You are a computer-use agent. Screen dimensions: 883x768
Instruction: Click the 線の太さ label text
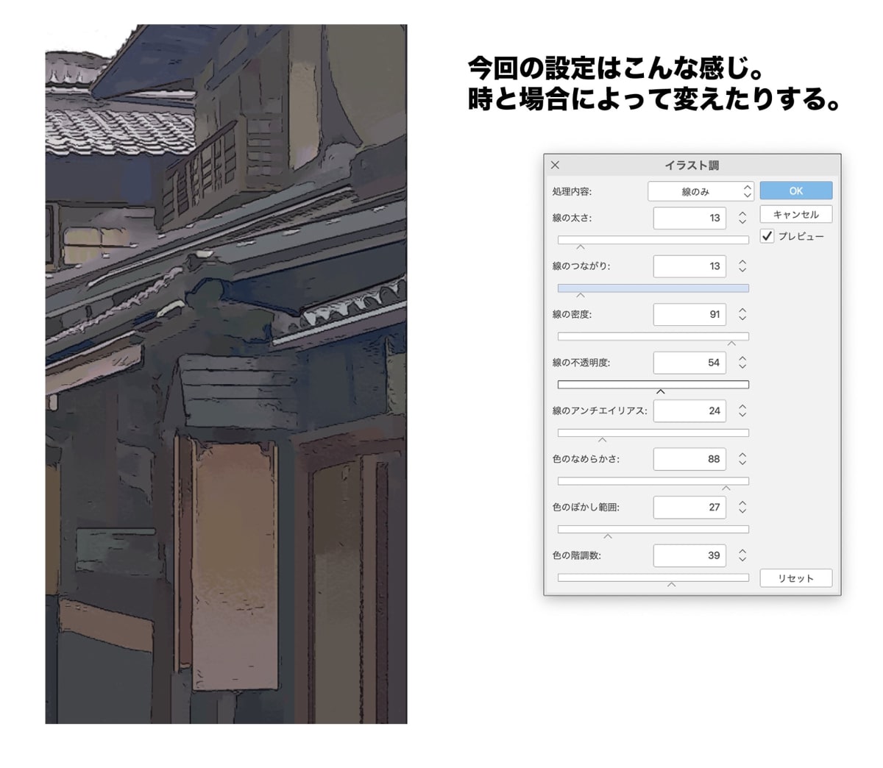572,218
